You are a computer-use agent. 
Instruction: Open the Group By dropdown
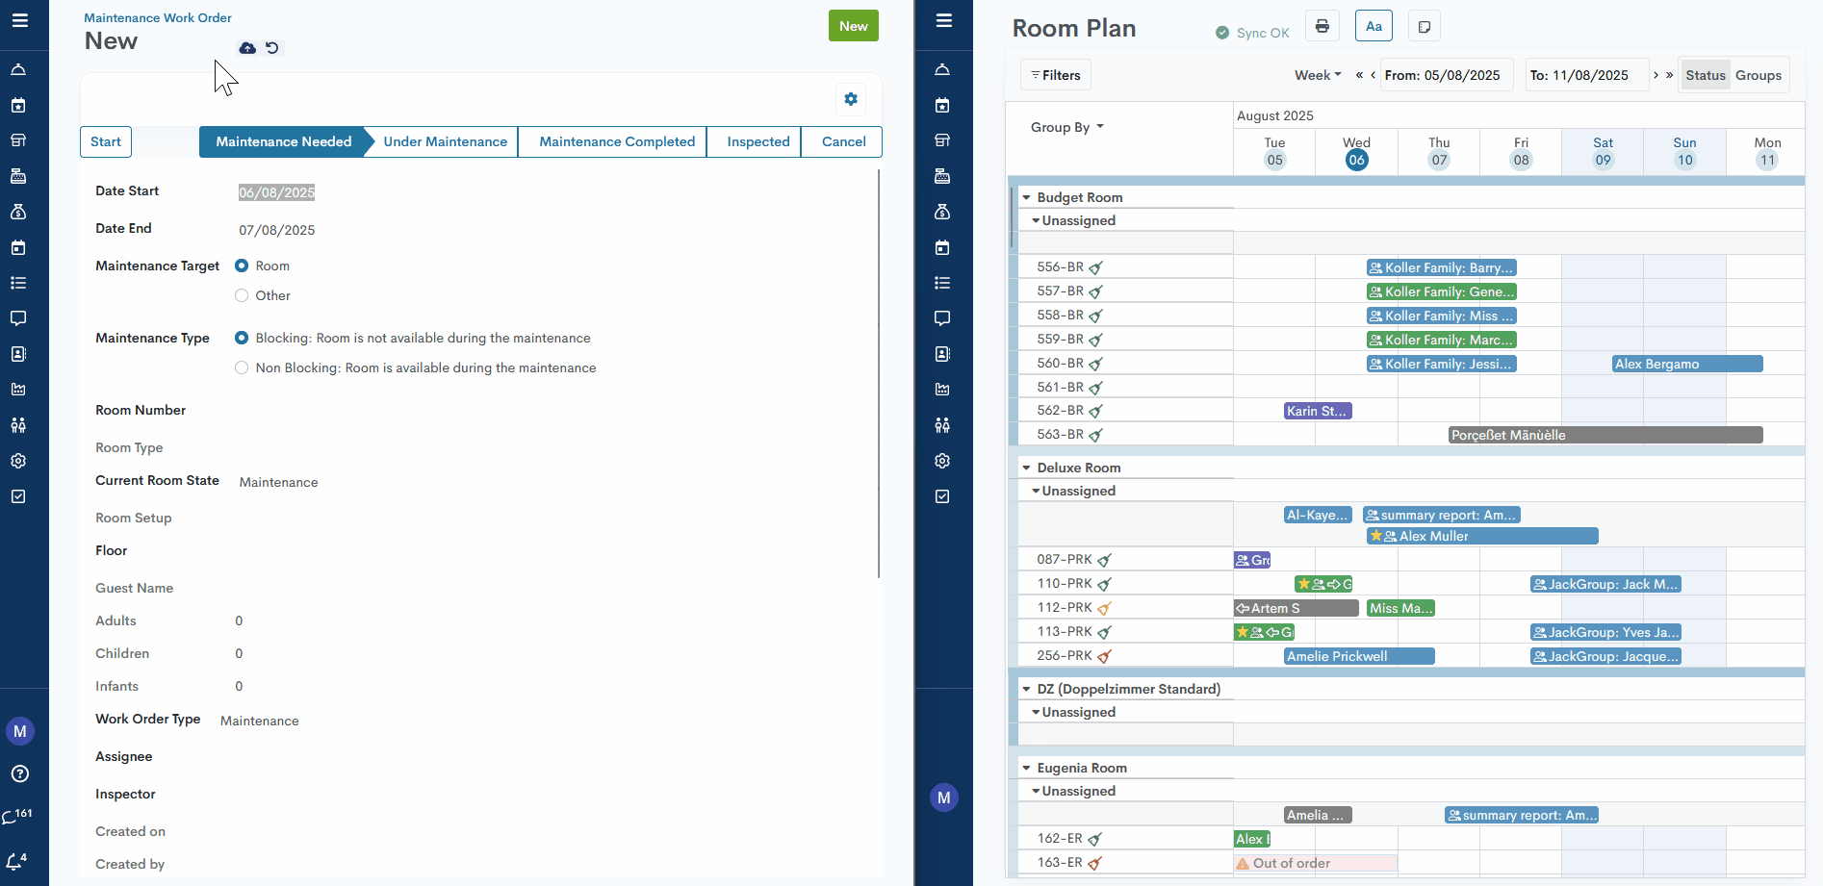click(1066, 127)
